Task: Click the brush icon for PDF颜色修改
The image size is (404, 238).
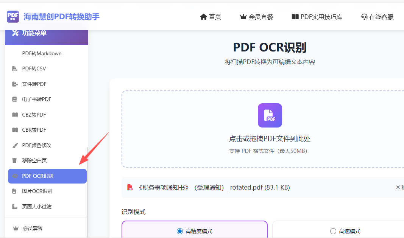Action: [15, 145]
